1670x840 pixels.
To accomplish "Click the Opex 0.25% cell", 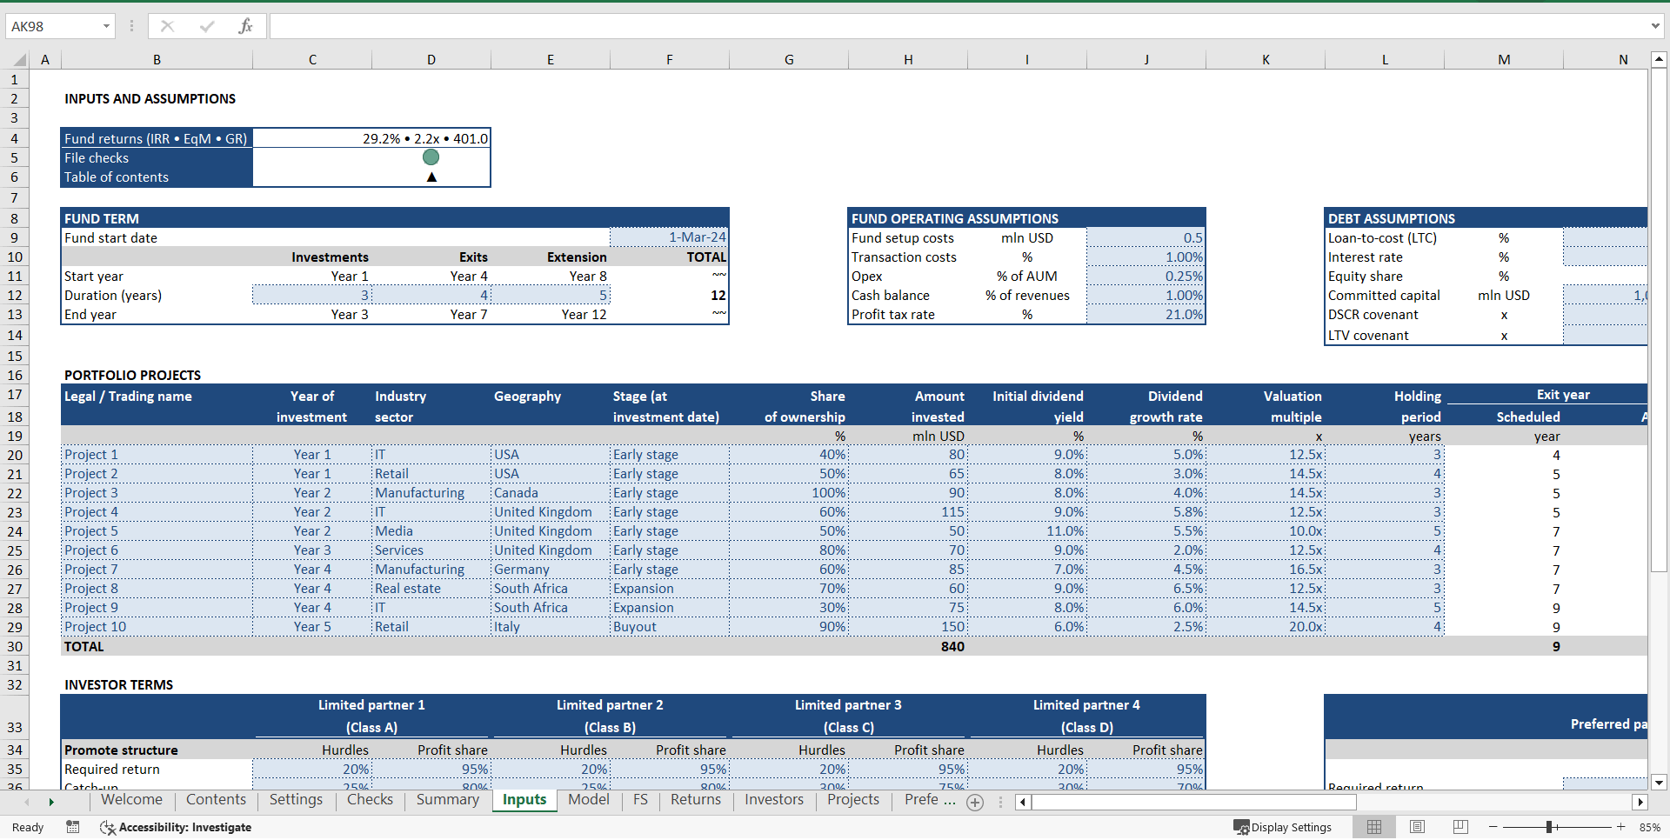I will point(1146,276).
